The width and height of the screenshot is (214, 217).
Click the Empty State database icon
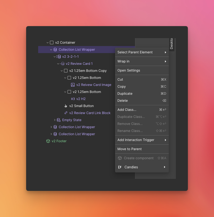(59, 120)
